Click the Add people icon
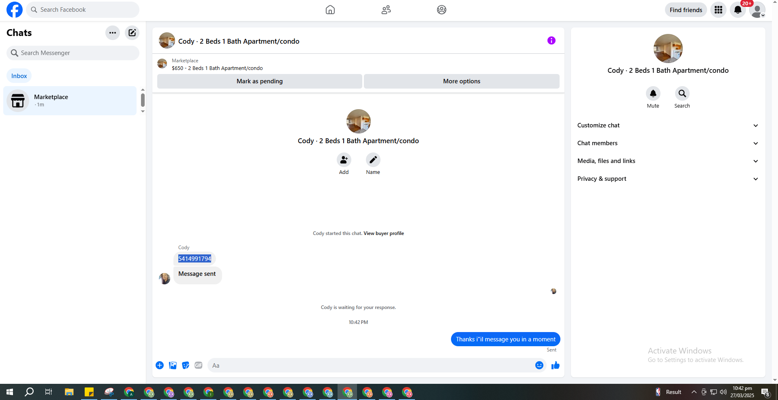778x400 pixels. [344, 160]
